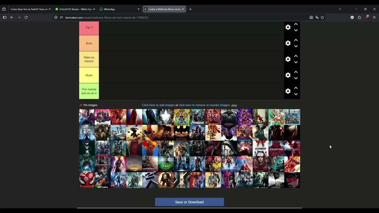Click the 'Click here to add images' link
This screenshot has width=379, height=213.
pyautogui.click(x=158, y=105)
